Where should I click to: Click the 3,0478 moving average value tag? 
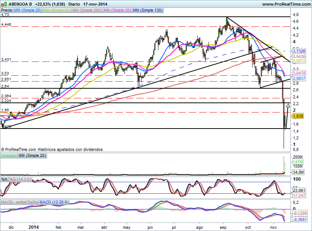(x=299, y=73)
